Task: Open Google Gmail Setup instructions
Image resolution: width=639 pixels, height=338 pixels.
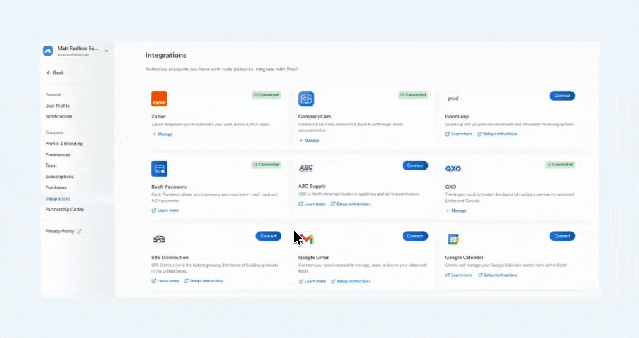Action: click(350, 282)
